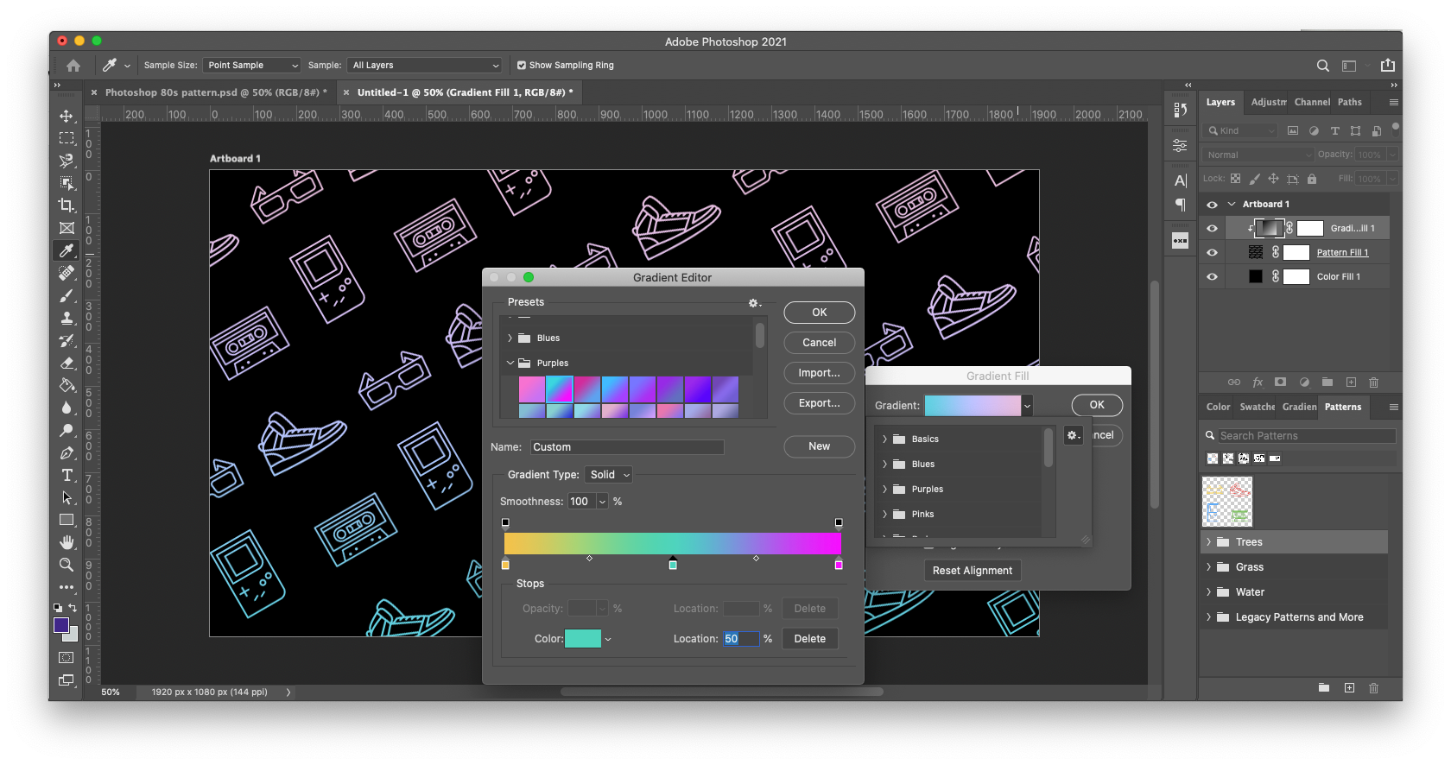Viewport: 1451px width, 765px height.
Task: Select the Rectangle shape tool
Action: [67, 520]
